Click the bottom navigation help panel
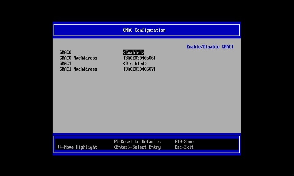This screenshot has width=294, height=176. (x=147, y=144)
